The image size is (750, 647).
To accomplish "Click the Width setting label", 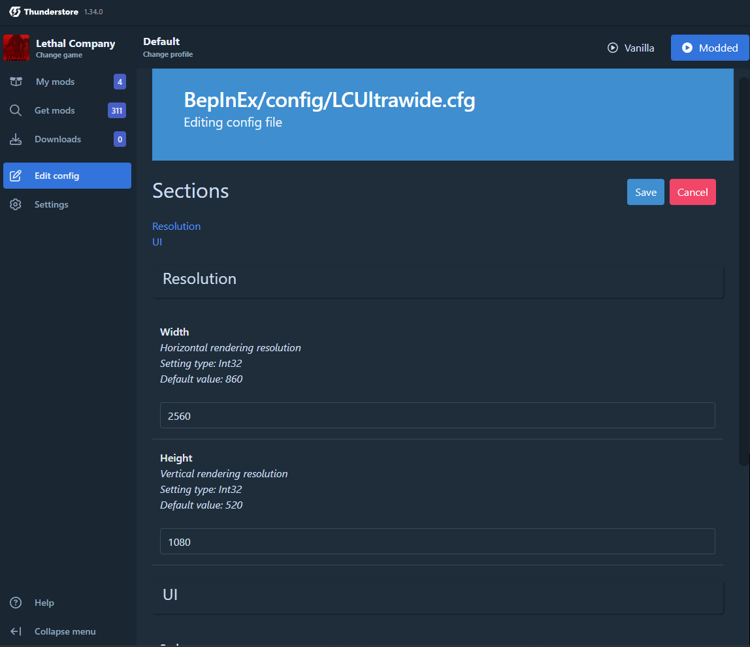I will [174, 332].
